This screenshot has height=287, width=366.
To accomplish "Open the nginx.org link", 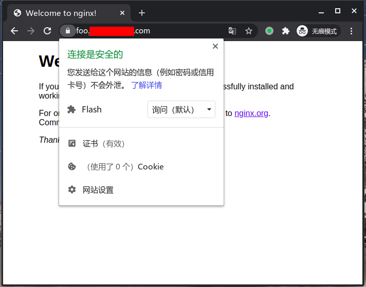I will click(251, 113).
